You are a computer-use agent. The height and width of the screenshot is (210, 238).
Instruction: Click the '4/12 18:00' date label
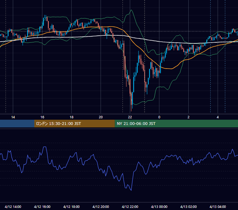pos(71,206)
